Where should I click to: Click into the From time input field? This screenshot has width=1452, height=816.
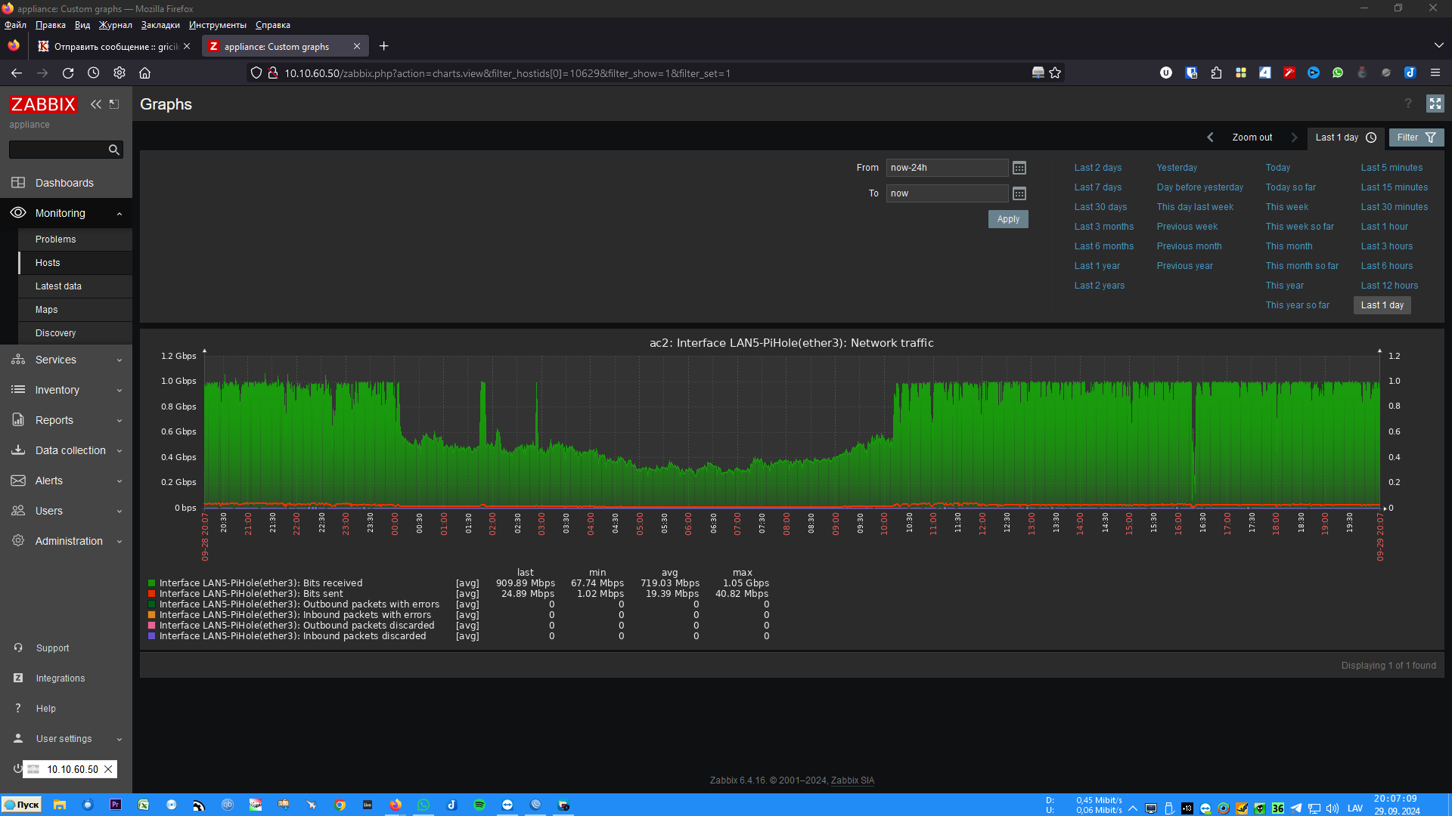[x=946, y=168]
